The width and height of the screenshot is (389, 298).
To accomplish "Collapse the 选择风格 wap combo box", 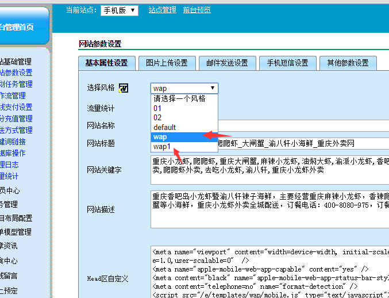I will tap(184, 88).
